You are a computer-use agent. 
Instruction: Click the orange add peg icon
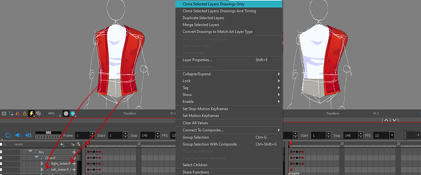pyautogui.click(x=78, y=144)
